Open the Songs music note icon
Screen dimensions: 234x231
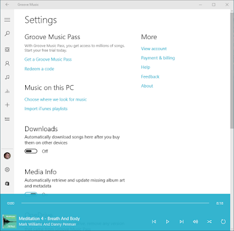click(x=7, y=77)
